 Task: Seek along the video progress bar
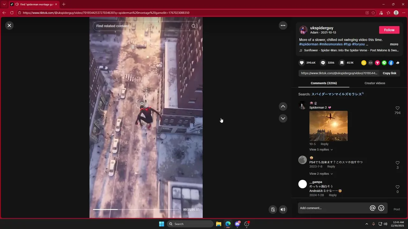(136, 209)
